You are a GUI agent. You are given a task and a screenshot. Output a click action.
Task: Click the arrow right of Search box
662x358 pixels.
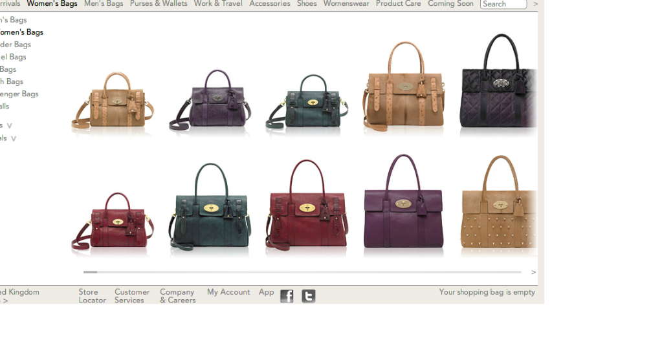point(535,4)
